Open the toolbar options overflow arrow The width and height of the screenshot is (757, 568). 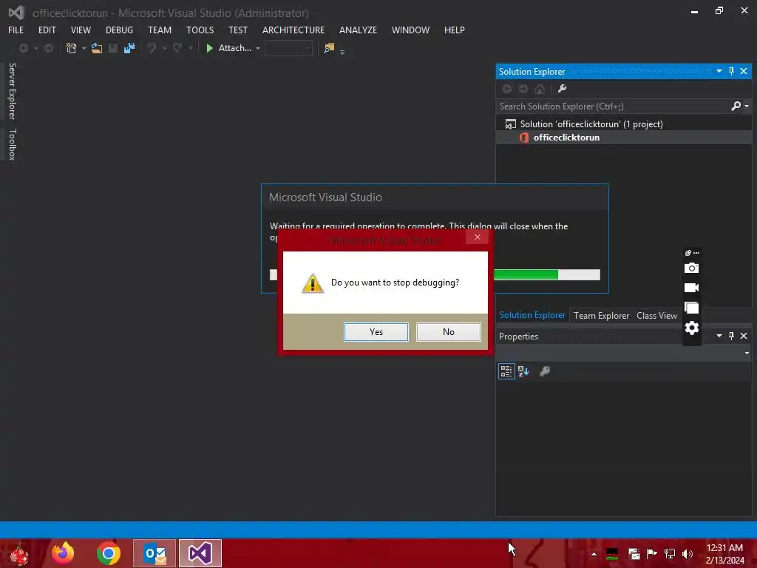click(342, 52)
